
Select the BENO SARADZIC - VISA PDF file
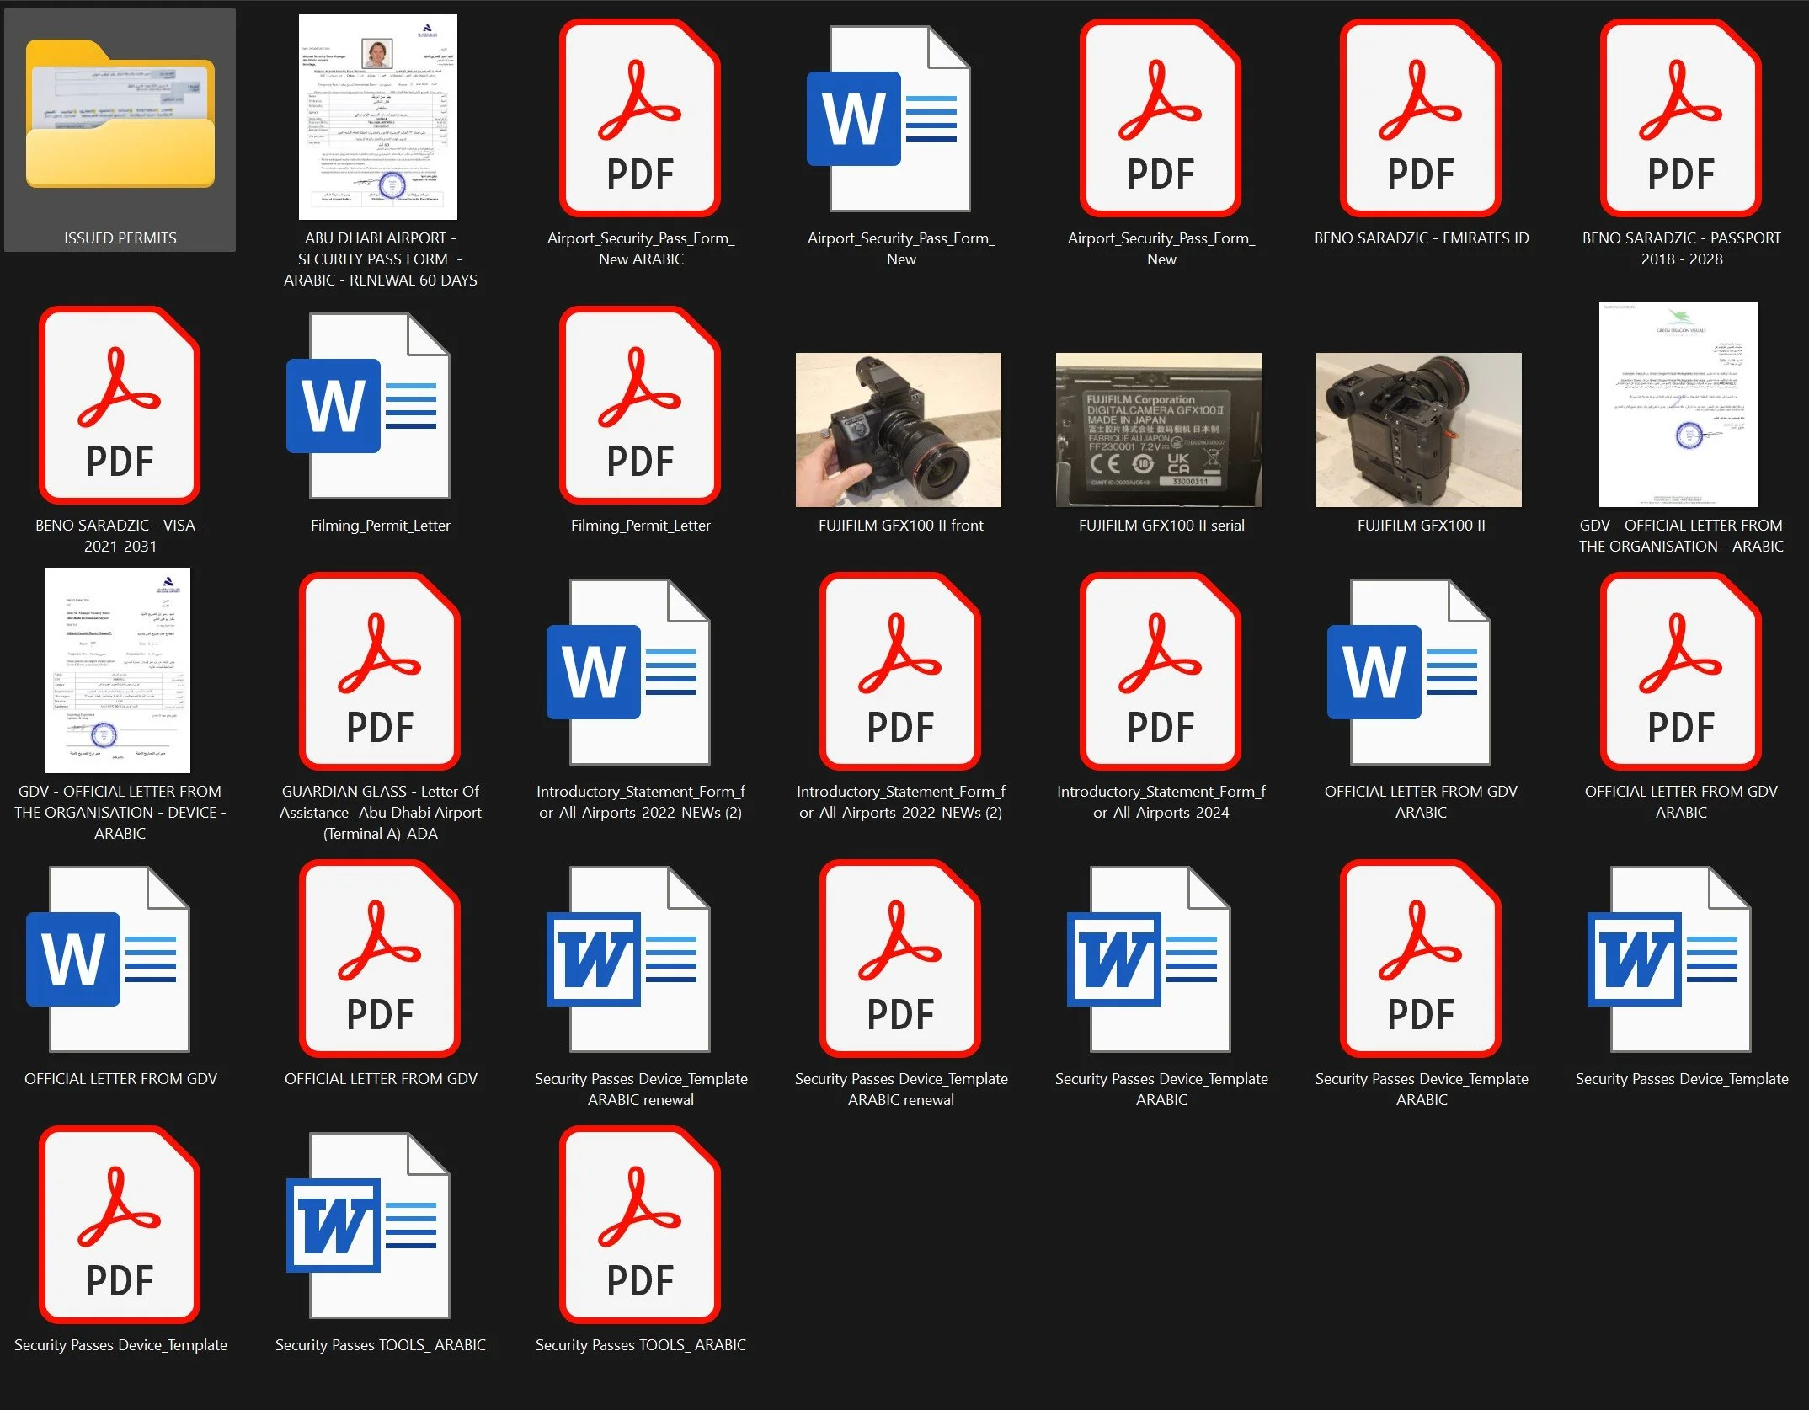[x=120, y=405]
